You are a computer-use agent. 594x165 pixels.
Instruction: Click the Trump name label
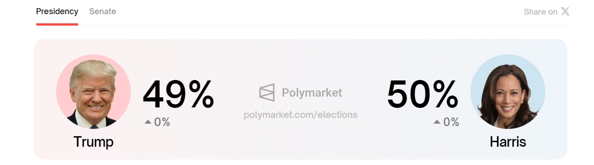(93, 142)
